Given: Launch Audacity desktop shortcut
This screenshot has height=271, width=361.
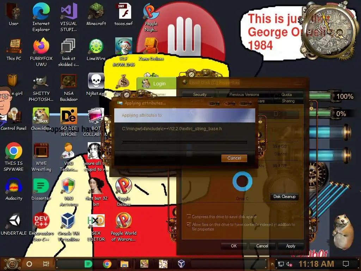Looking at the screenshot, I should [14, 189].
